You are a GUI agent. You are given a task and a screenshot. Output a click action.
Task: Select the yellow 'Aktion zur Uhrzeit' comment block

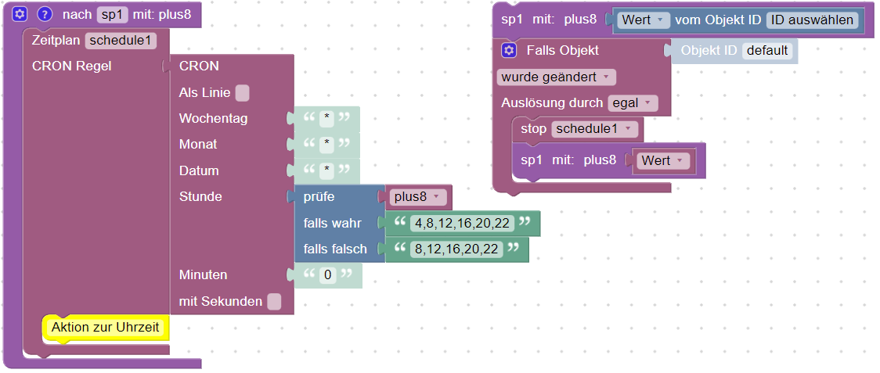click(106, 328)
